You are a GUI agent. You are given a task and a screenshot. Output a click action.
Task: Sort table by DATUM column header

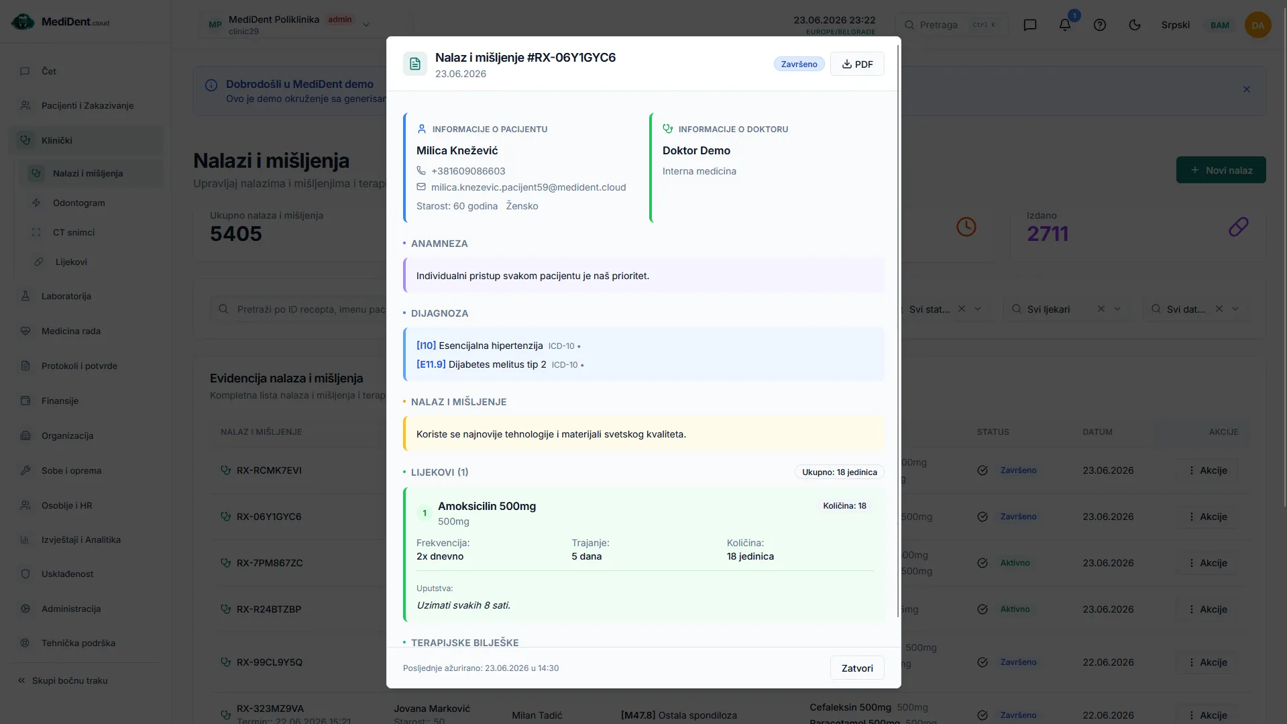point(1097,432)
